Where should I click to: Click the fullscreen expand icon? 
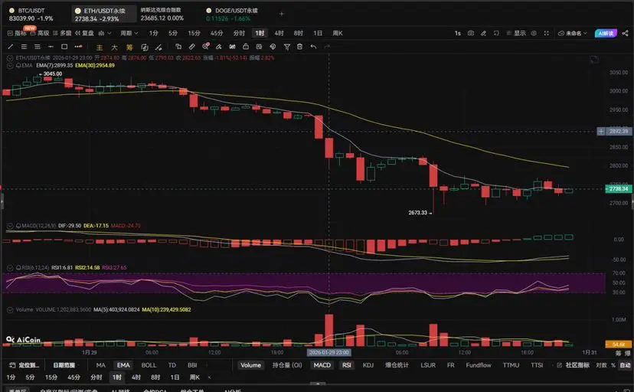tap(546, 33)
